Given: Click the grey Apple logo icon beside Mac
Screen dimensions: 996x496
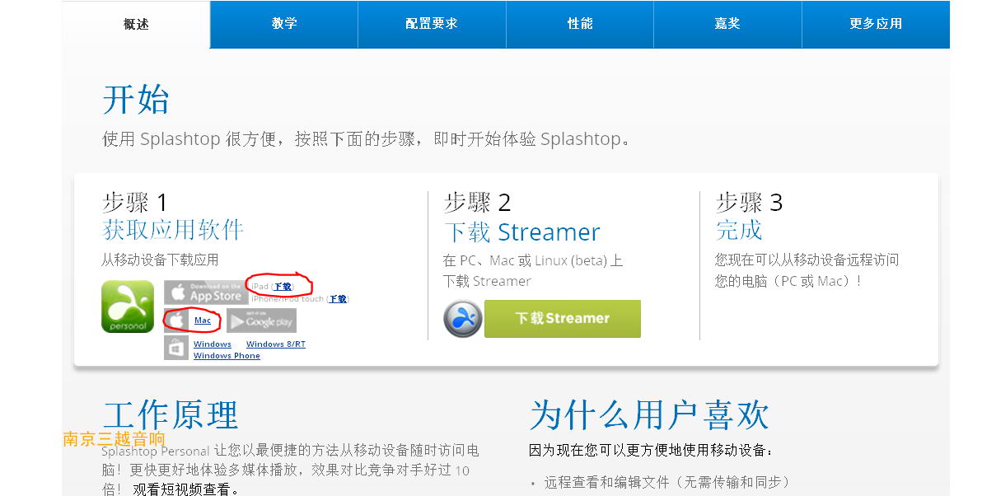Looking at the screenshot, I should [x=175, y=321].
